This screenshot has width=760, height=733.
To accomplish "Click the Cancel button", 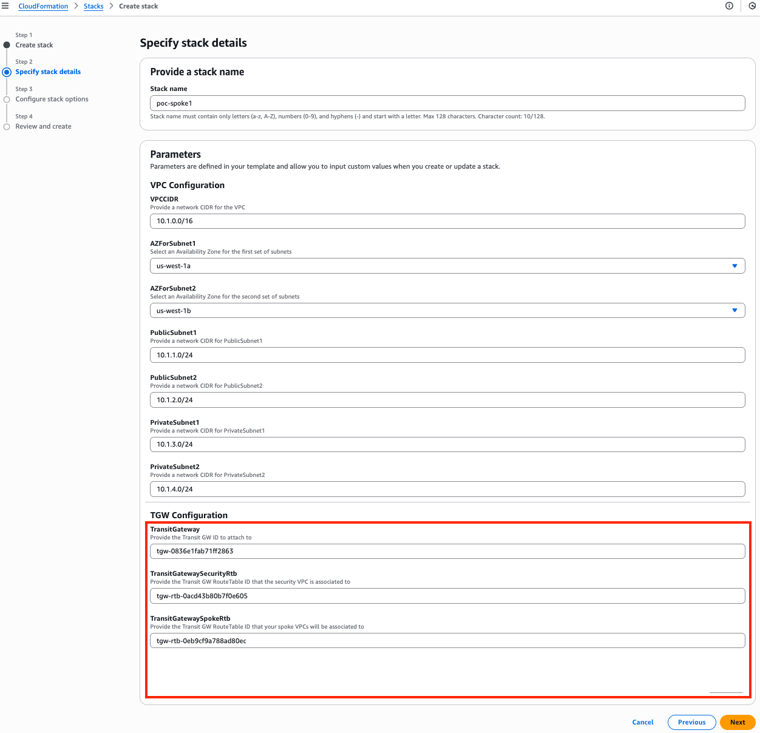I will [643, 722].
